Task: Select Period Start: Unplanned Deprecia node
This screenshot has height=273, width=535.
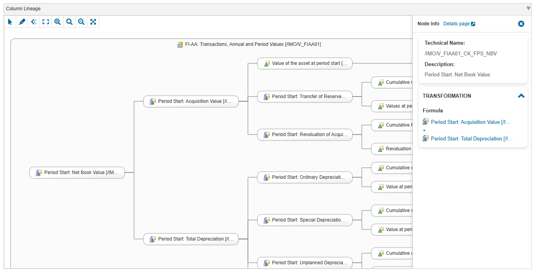Action: [305, 263]
